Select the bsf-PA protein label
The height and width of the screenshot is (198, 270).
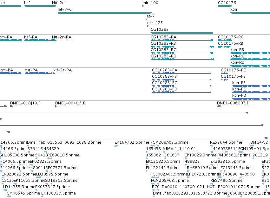click(31, 70)
